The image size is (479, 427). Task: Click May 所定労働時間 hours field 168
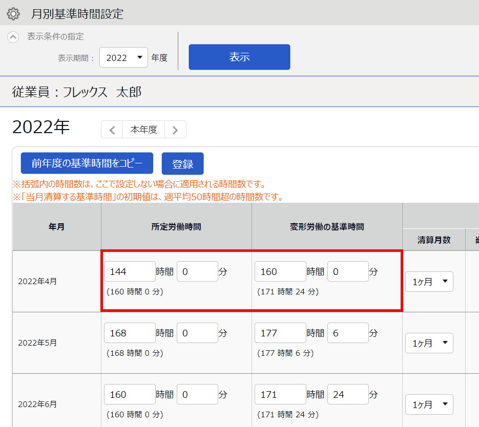pos(130,333)
